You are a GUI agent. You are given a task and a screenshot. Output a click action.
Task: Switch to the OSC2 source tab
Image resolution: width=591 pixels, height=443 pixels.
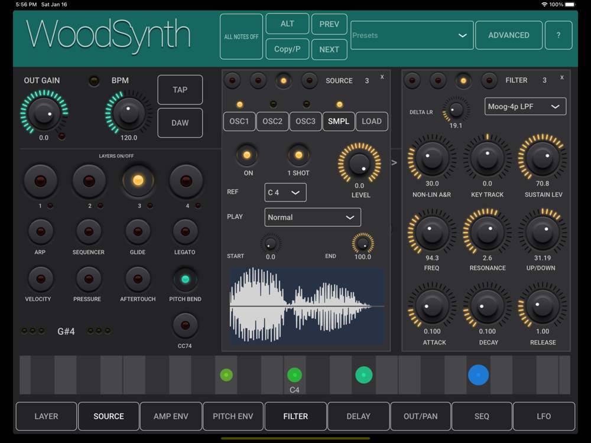pyautogui.click(x=272, y=121)
